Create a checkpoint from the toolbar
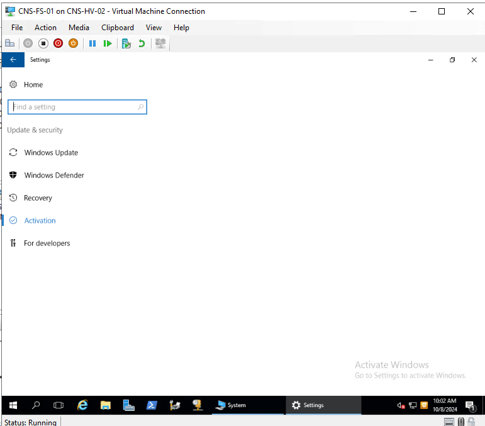 click(126, 43)
